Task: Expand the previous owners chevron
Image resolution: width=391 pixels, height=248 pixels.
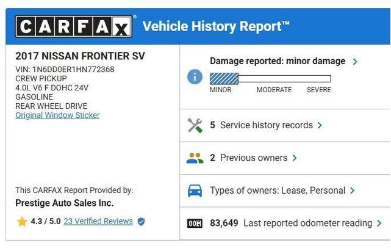Action: click(x=295, y=158)
